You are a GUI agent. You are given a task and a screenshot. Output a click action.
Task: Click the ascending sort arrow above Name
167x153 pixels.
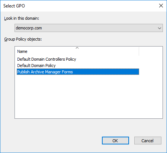77,48
